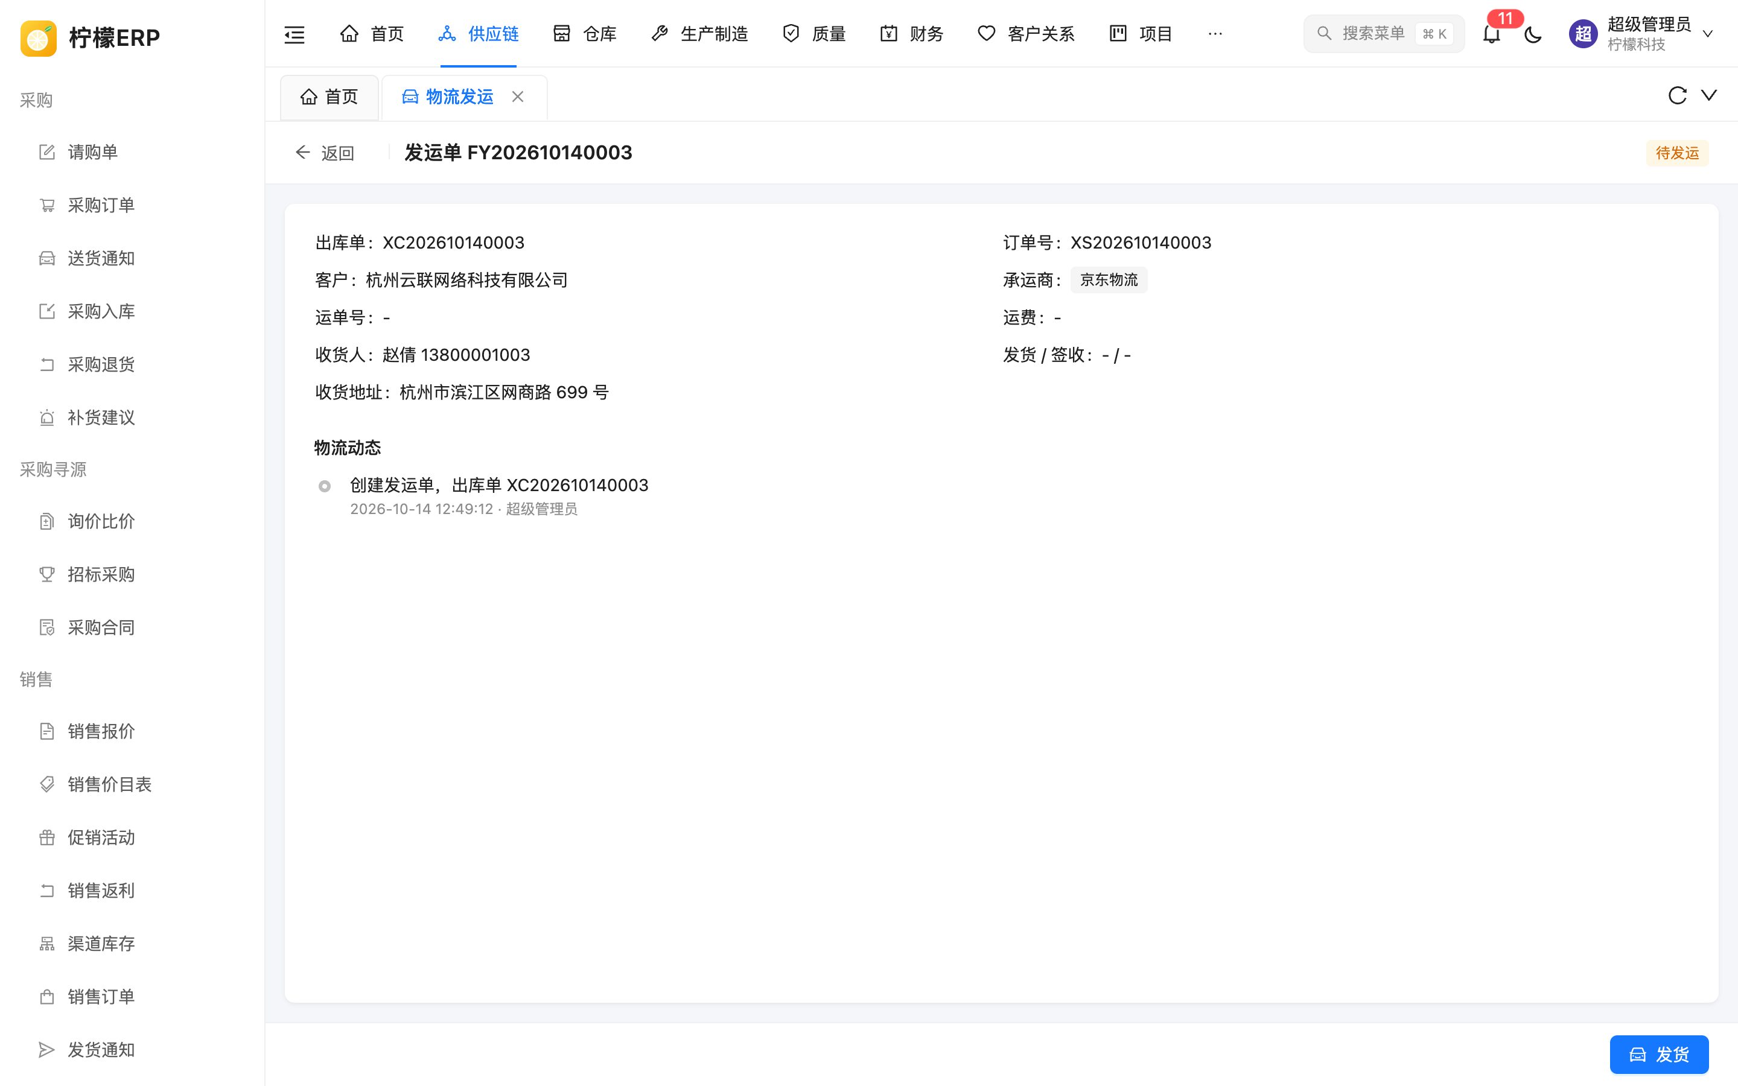Show more modules via ellipsis
Image resolution: width=1738 pixels, height=1086 pixels.
1215,34
